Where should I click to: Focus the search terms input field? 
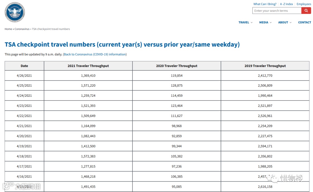tap(277, 11)
